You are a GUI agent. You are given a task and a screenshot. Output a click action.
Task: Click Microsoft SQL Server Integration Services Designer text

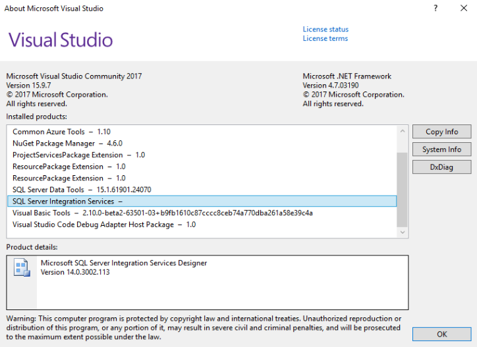124,263
